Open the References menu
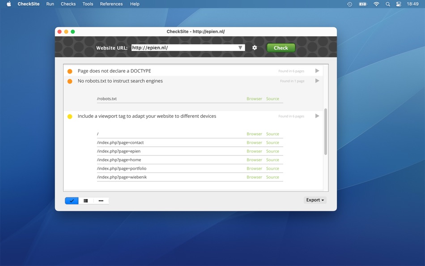Viewport: 425px width, 266px height. (111, 4)
